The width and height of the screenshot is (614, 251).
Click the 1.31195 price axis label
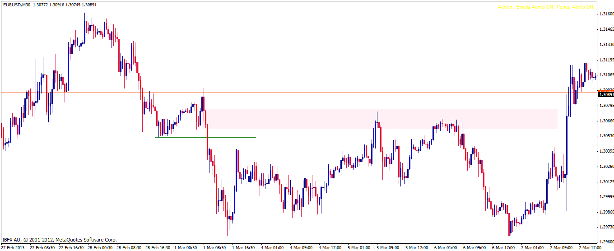(606, 60)
